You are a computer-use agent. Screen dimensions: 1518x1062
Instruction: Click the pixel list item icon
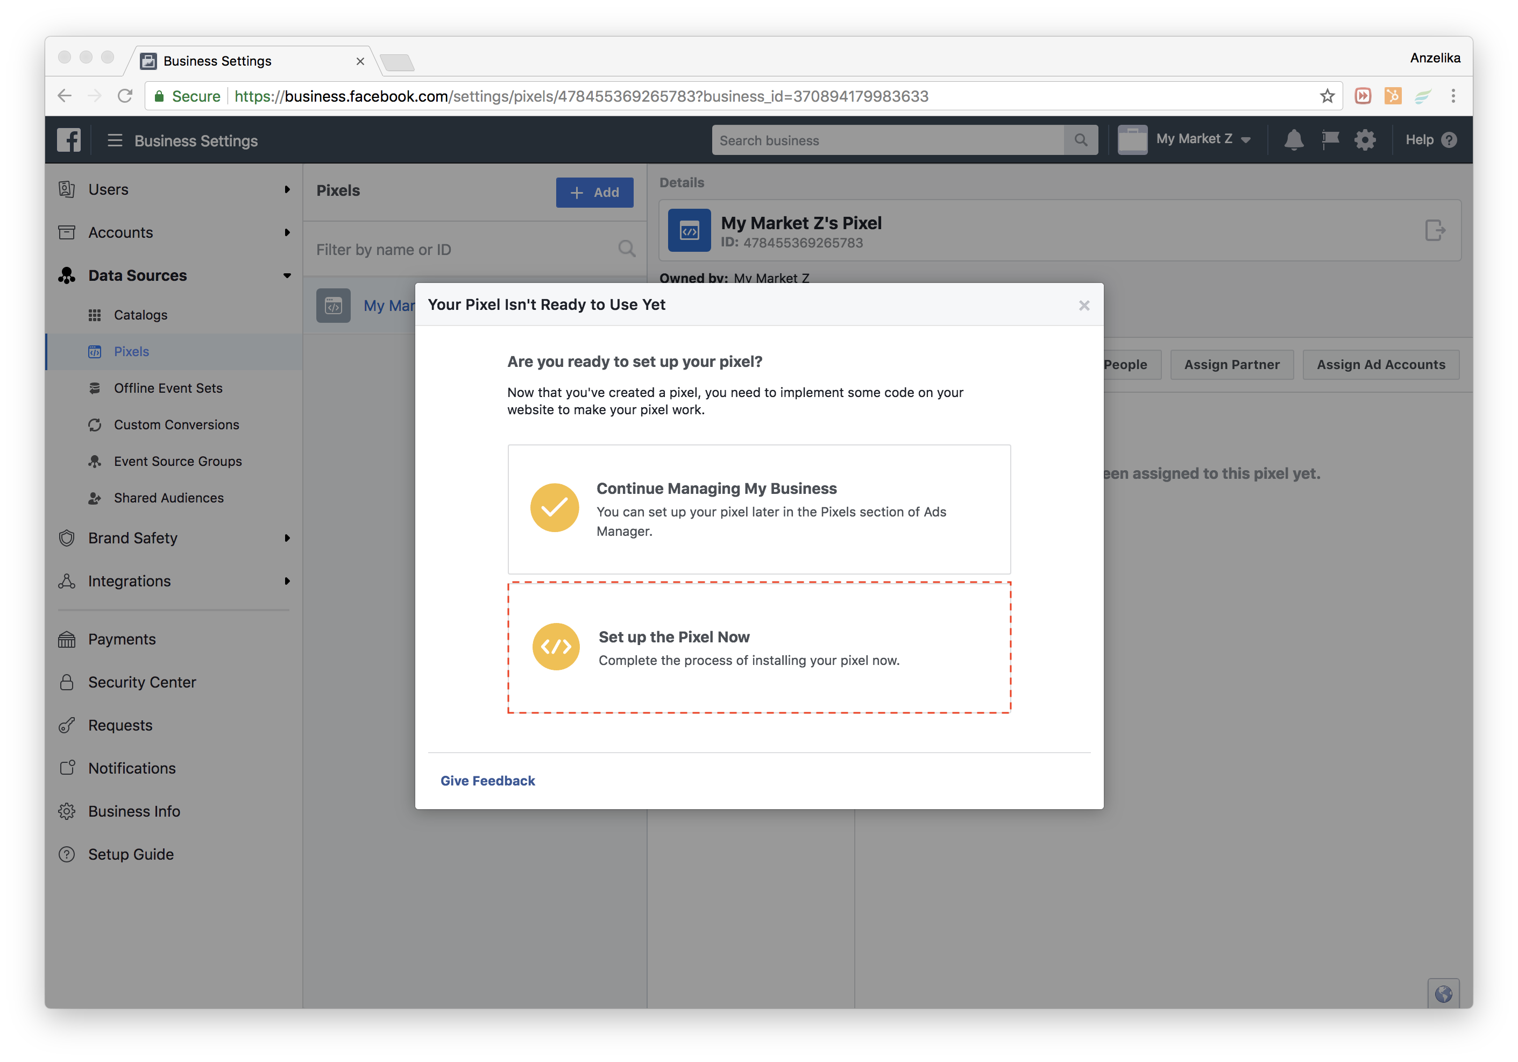point(333,306)
